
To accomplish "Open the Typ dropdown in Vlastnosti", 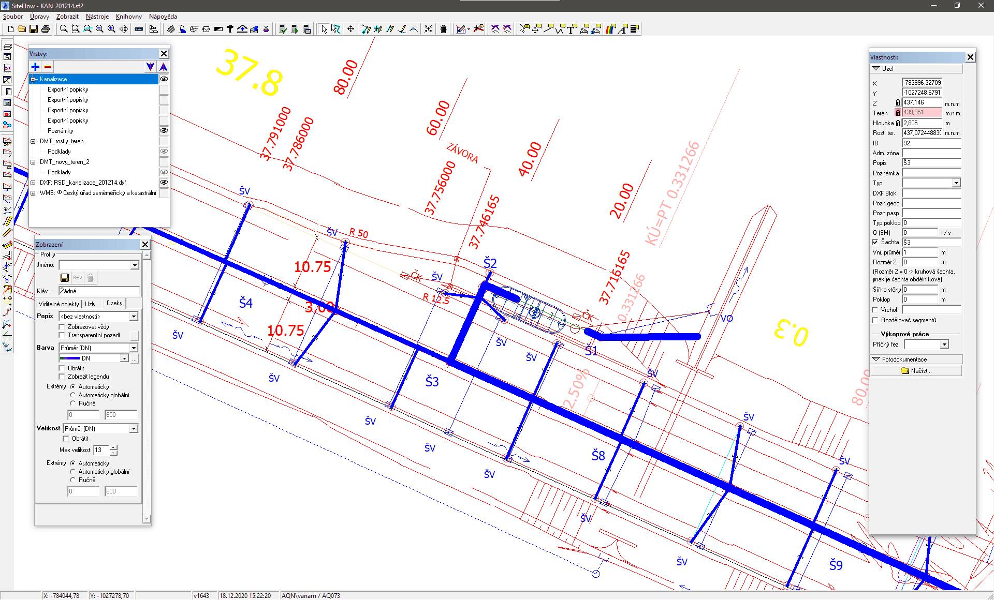I will click(956, 183).
